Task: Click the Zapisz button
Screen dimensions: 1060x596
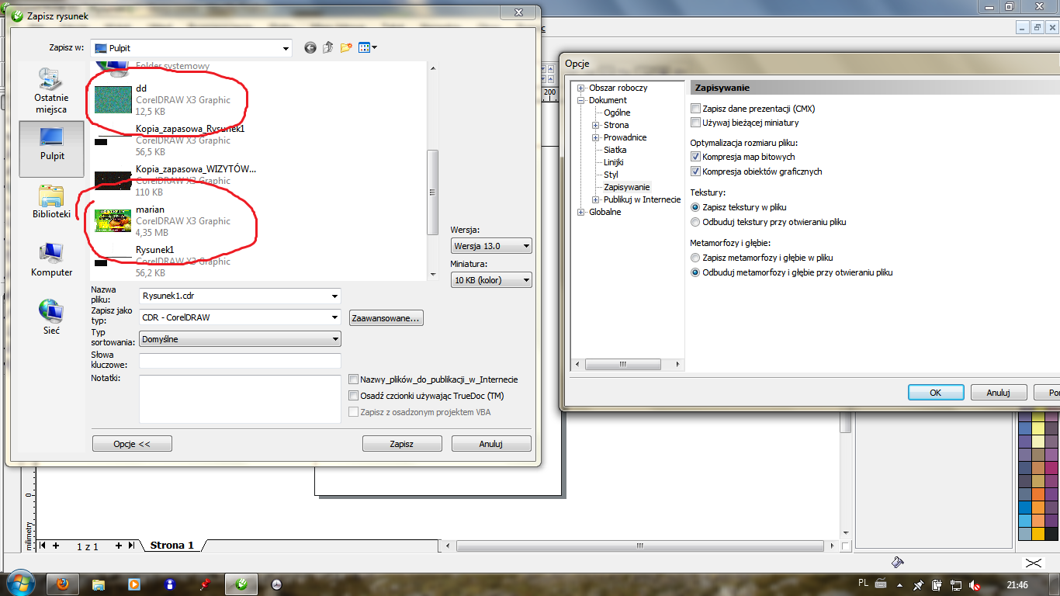Action: coord(402,444)
